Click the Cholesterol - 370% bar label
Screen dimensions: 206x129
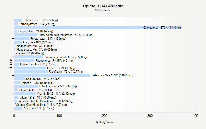(x=162, y=28)
